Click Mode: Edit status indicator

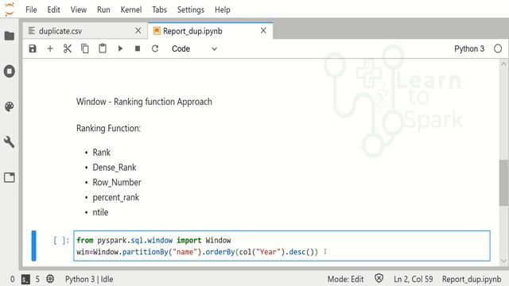click(345, 279)
